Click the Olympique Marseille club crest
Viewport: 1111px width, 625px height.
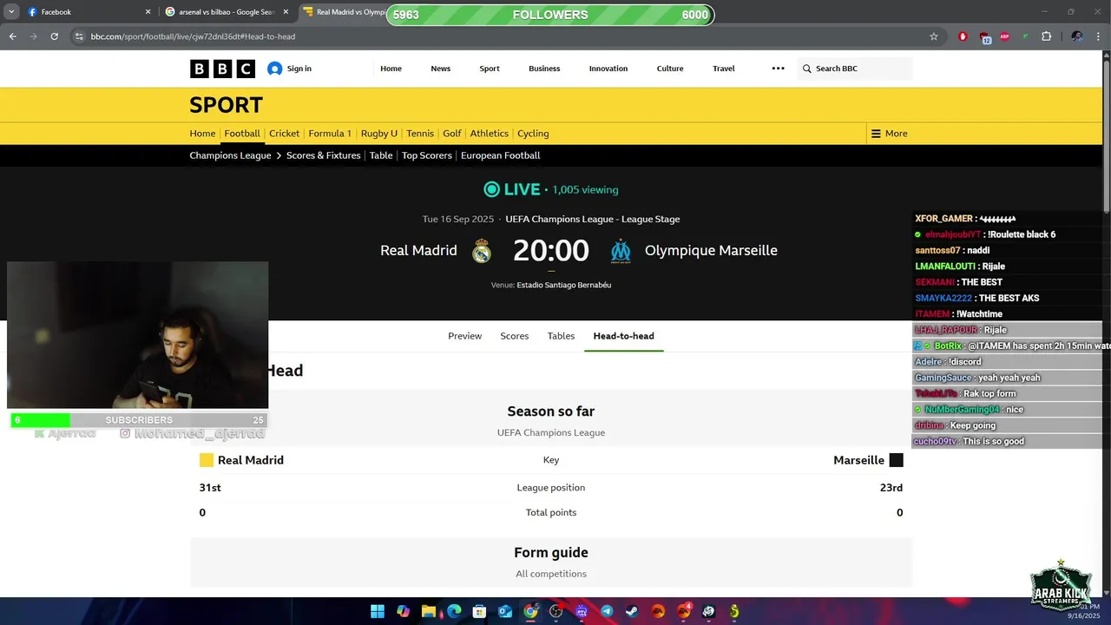click(x=621, y=251)
